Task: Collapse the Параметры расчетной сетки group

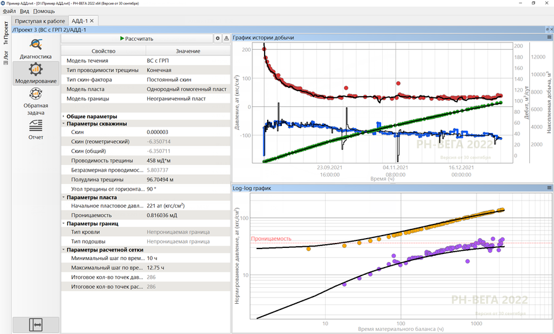Action: (x=64, y=250)
